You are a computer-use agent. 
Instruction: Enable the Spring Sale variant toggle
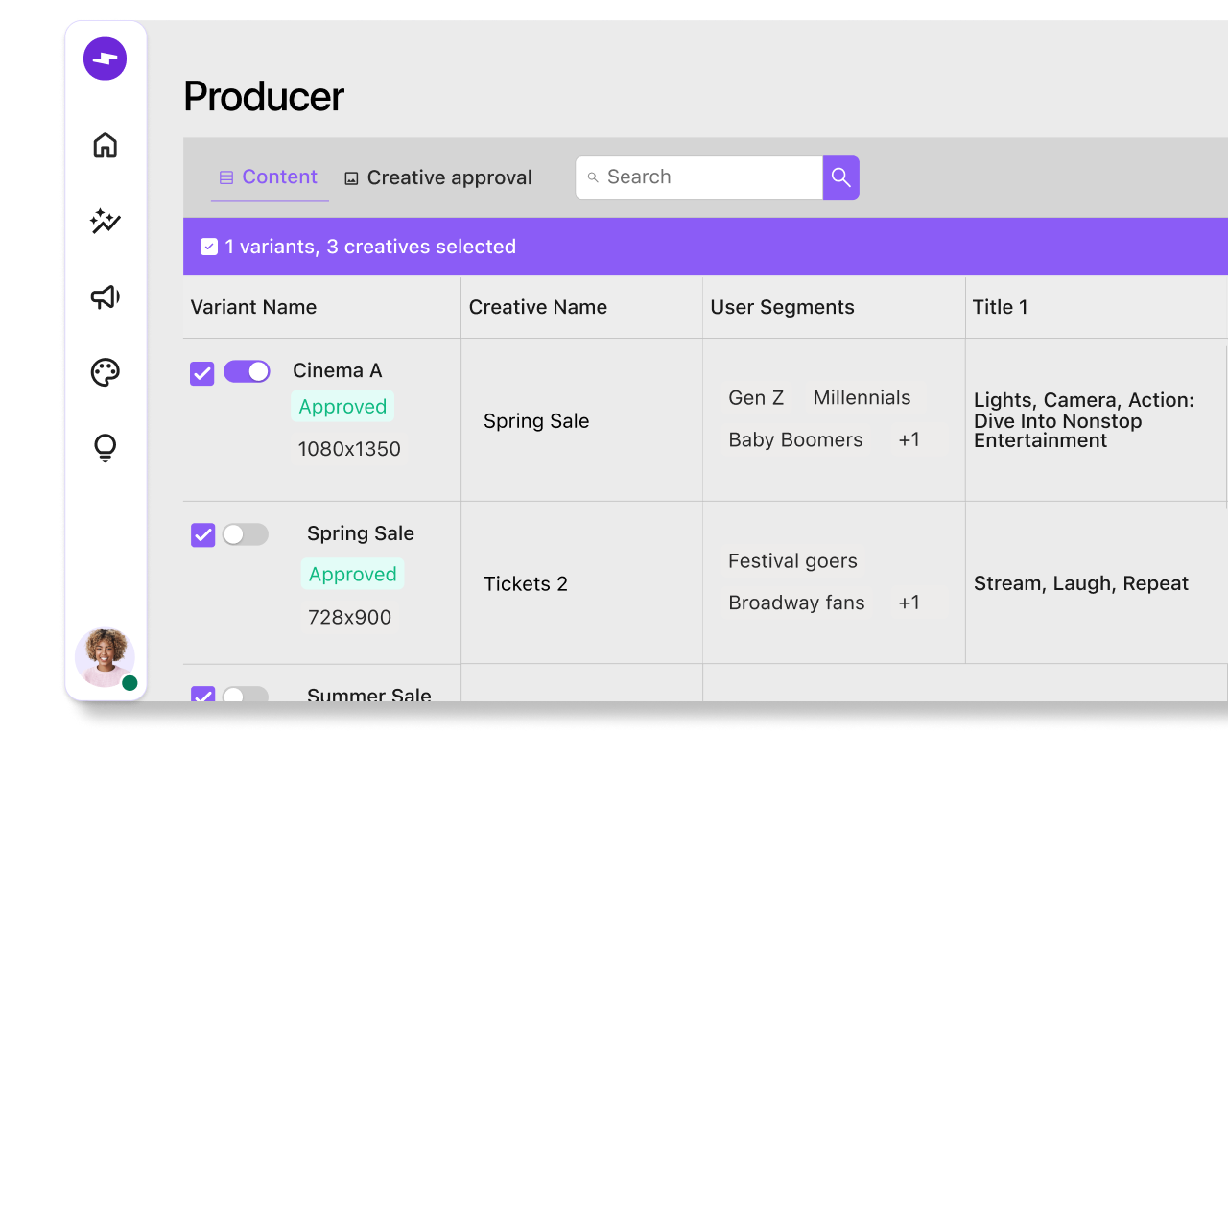246,534
